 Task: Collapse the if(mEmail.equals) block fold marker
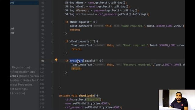coord(52,42)
